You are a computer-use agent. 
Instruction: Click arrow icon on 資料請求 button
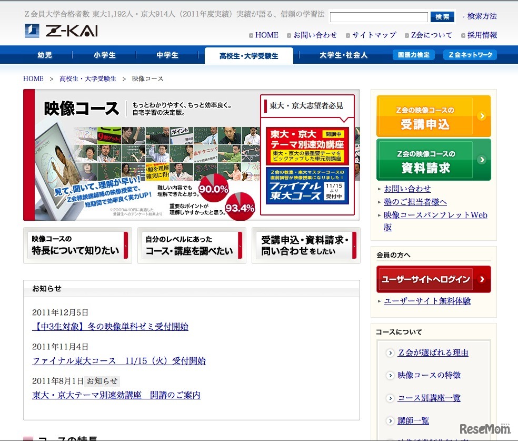click(482, 160)
